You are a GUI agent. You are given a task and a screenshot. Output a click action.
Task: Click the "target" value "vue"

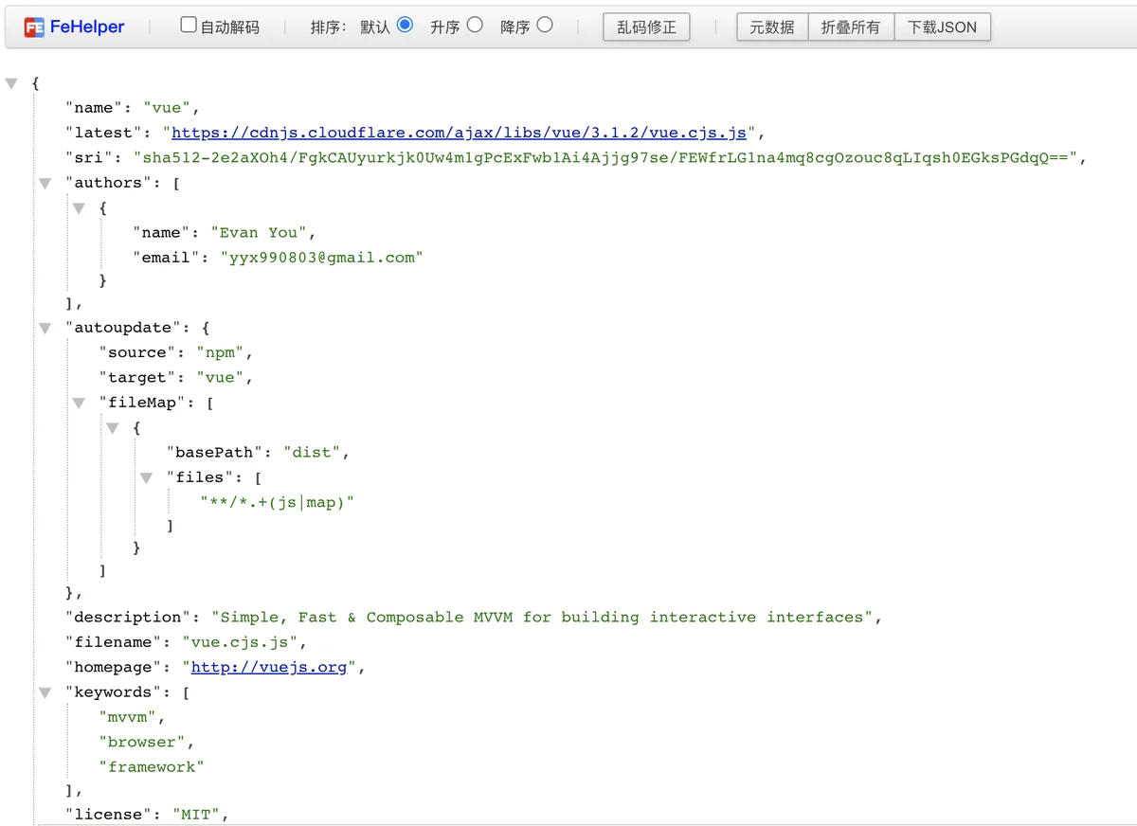tap(221, 377)
